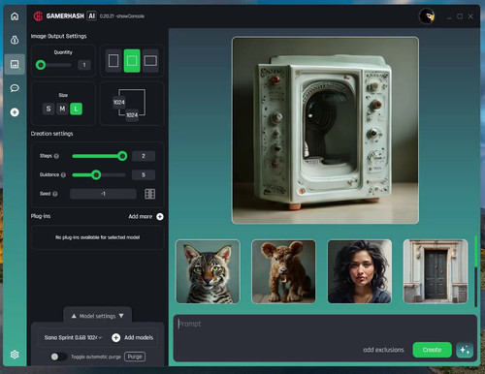Click the Steps slider handle
This screenshot has width=485, height=374.
pos(122,156)
